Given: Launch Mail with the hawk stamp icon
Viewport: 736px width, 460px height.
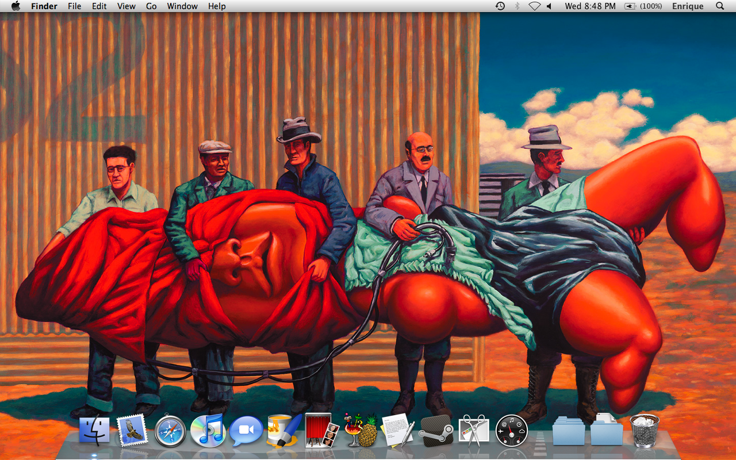Looking at the screenshot, I should pyautogui.click(x=132, y=431).
